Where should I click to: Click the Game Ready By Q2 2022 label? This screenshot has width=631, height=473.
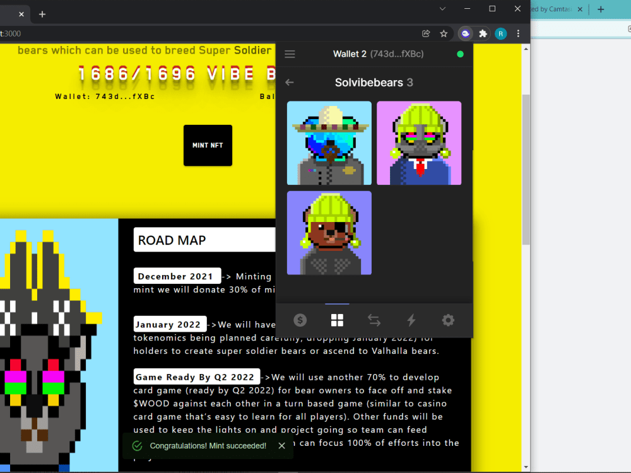click(x=196, y=377)
